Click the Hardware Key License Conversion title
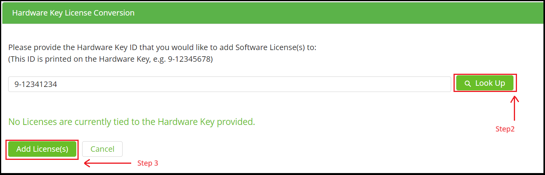Viewport: 545px width, 175px height. click(x=73, y=13)
